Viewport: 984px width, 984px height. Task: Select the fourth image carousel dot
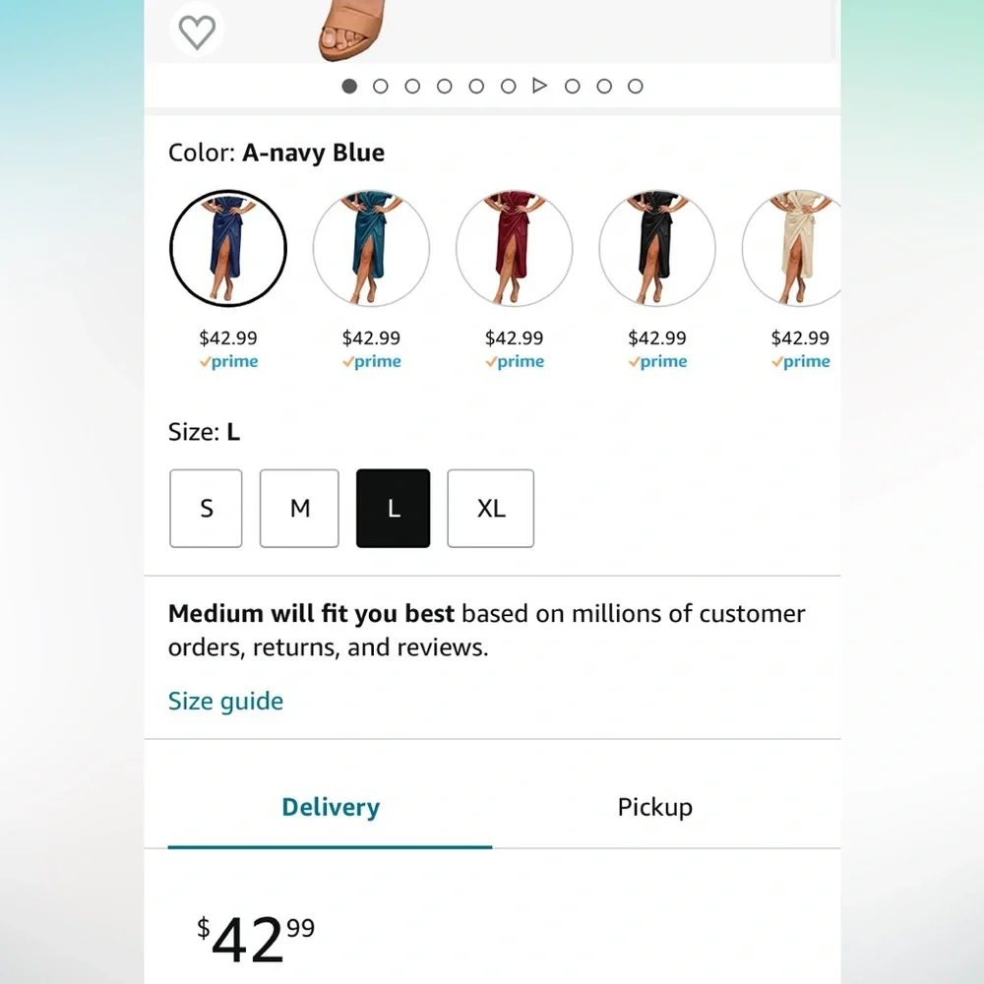point(445,86)
